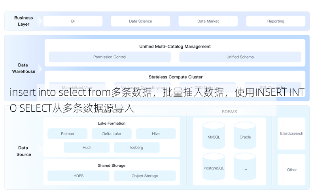Click the Stateless Compute Cluster heading
Screen dimensions: 314x194
pos(176,77)
